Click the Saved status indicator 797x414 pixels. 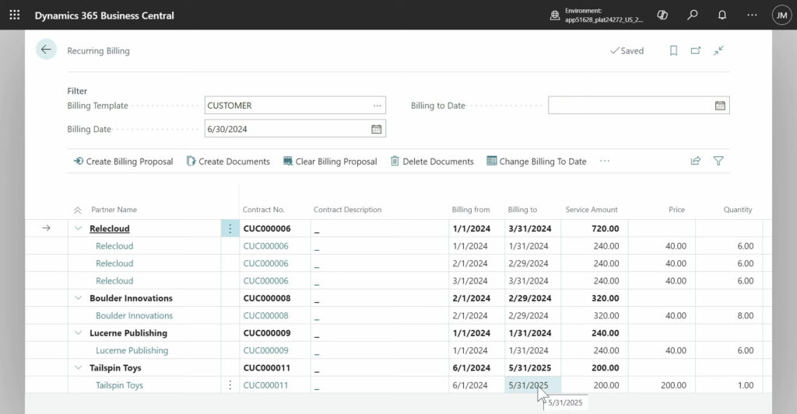click(x=627, y=50)
